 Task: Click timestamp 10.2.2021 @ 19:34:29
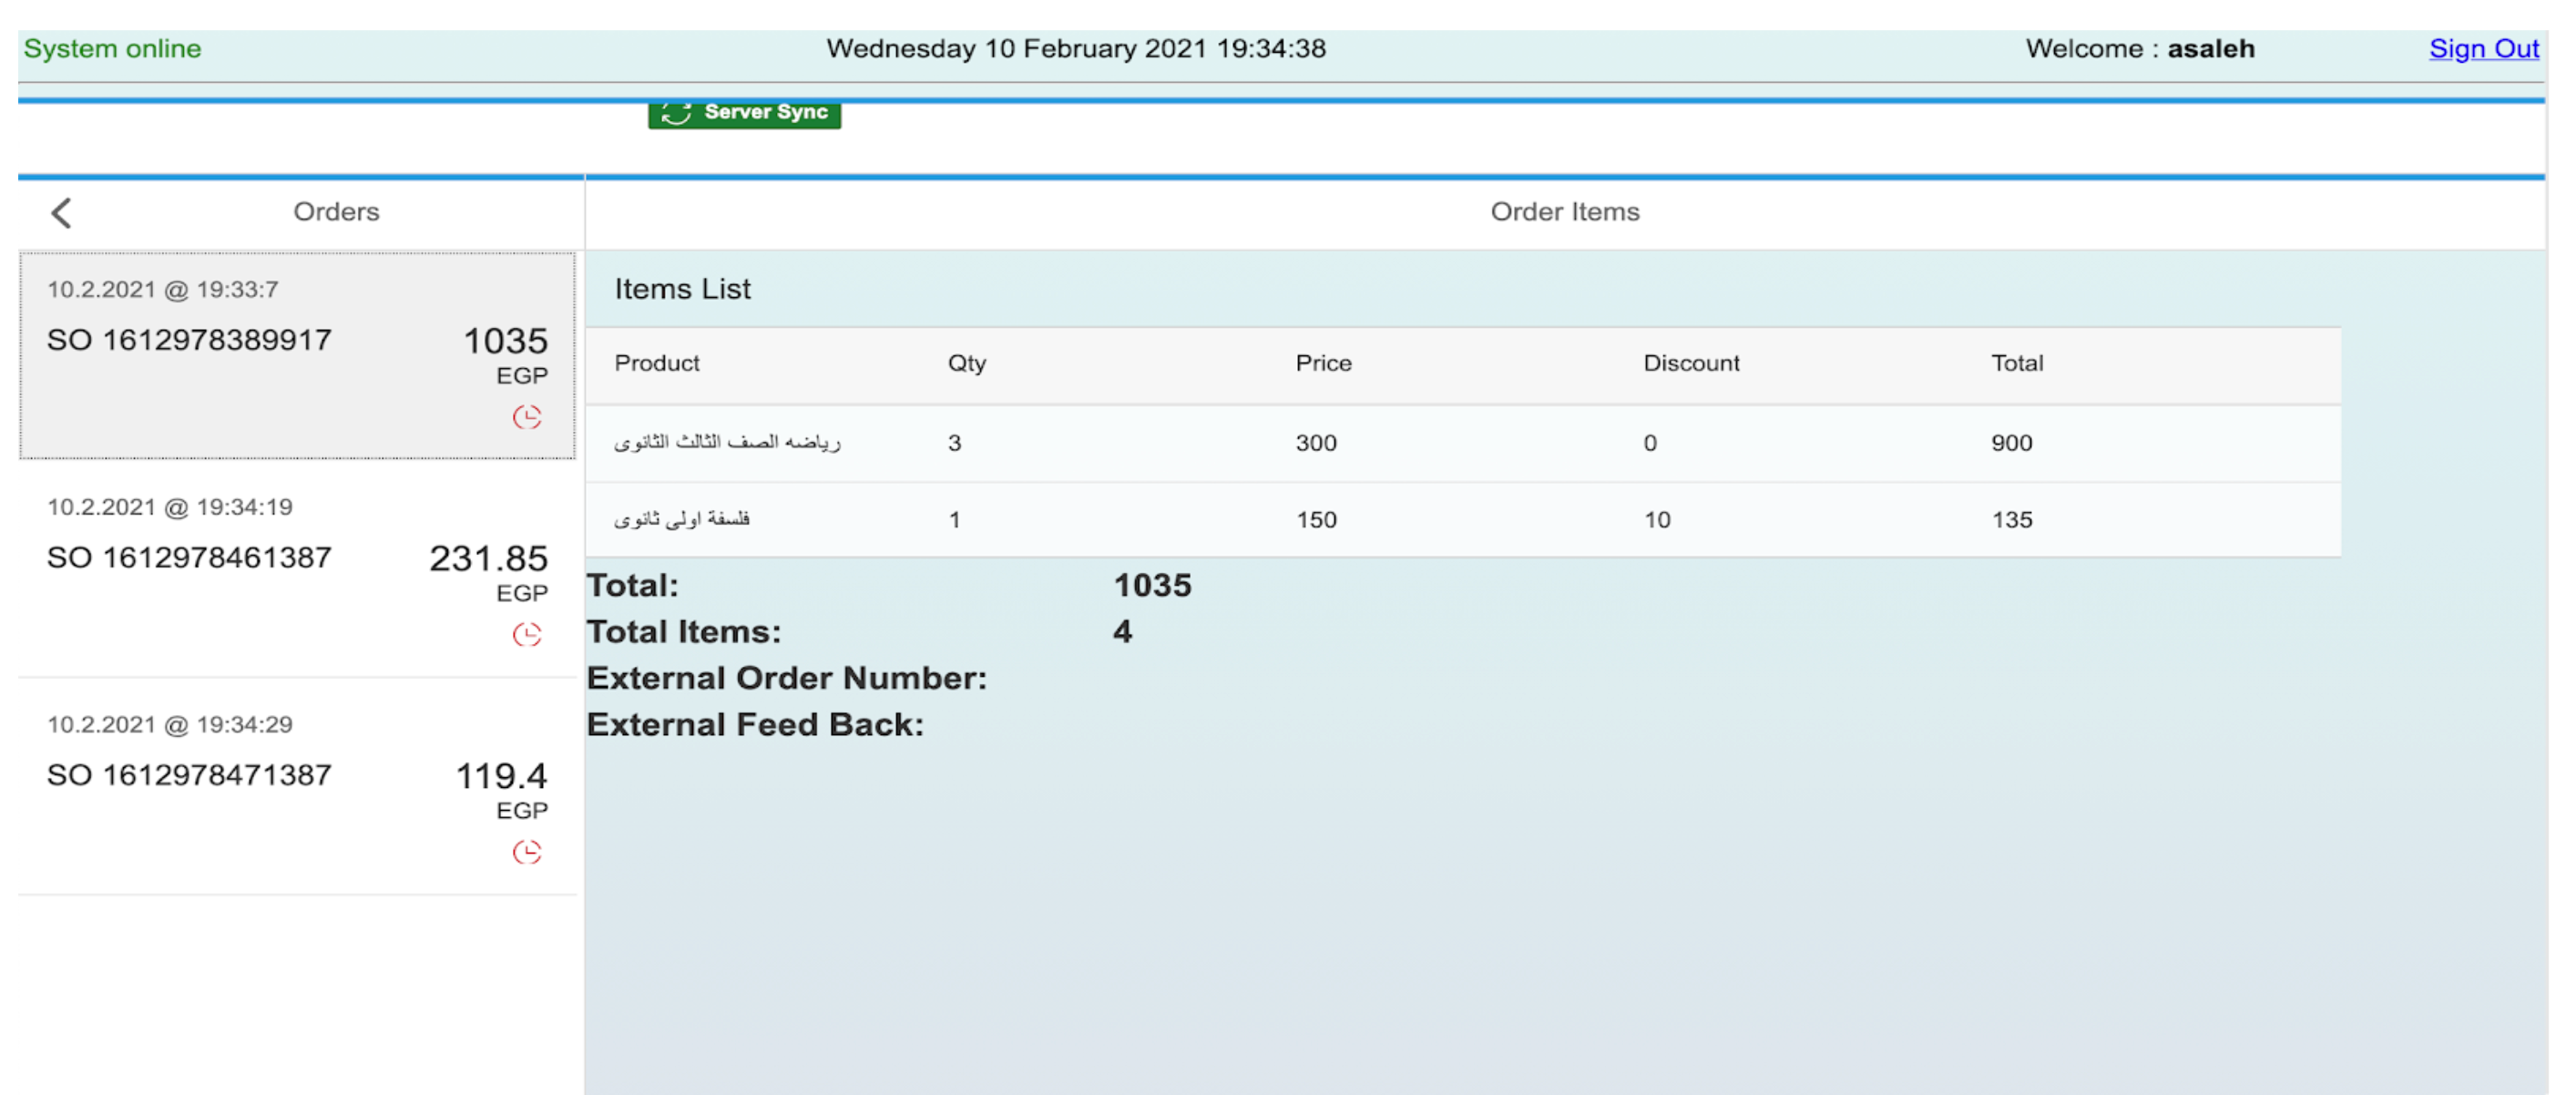[170, 725]
